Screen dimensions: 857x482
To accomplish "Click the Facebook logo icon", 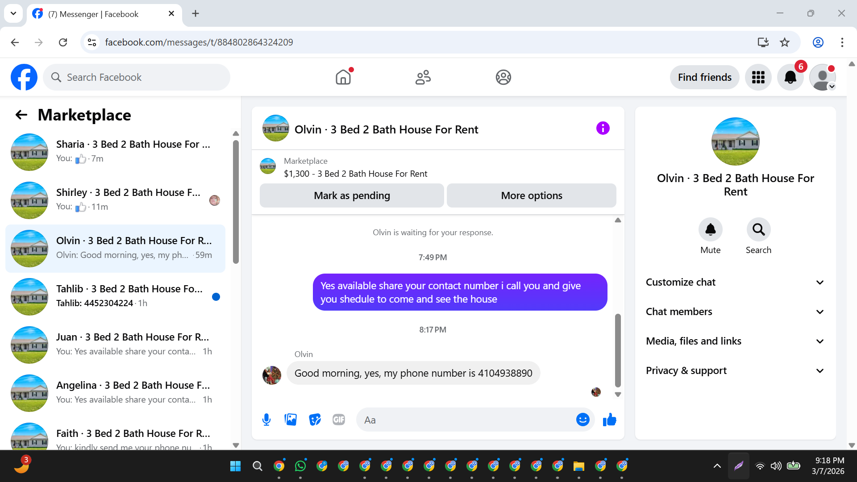I will tap(24, 77).
